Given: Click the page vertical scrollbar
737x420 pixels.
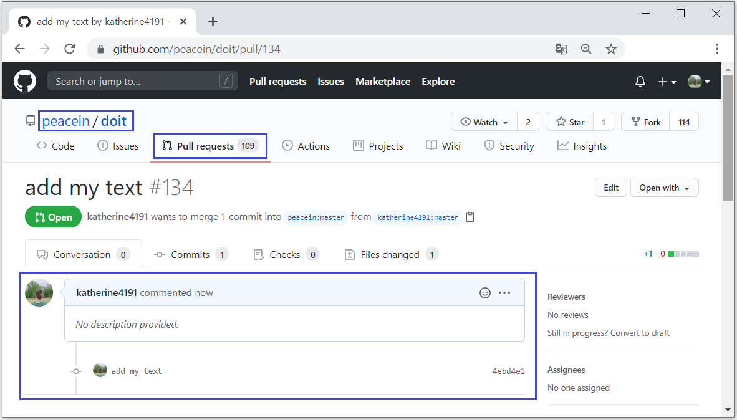Looking at the screenshot, I should click(728, 138).
